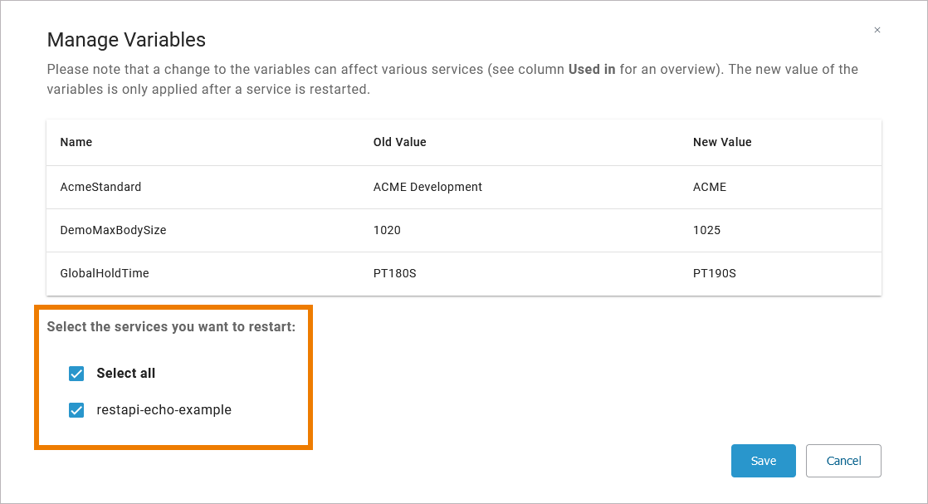The width and height of the screenshot is (928, 504).
Task: Select the GlobalHoldTime variable name
Action: [105, 273]
